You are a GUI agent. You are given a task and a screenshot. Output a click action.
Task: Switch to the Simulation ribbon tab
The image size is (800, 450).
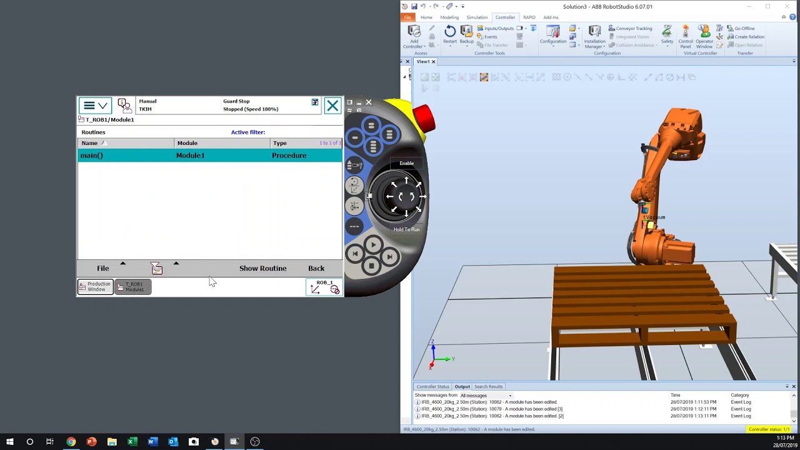pyautogui.click(x=477, y=17)
